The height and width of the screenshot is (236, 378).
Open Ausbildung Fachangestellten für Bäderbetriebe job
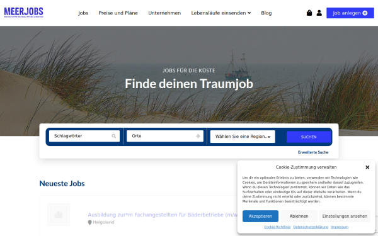click(163, 215)
